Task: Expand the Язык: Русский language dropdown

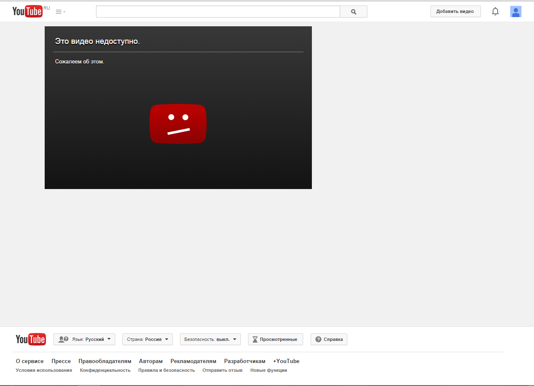Action: click(84, 339)
